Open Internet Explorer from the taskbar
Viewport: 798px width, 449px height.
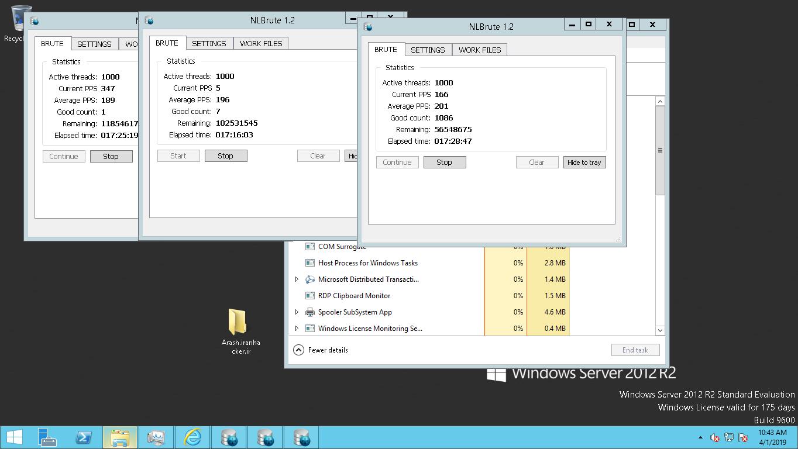click(x=192, y=437)
